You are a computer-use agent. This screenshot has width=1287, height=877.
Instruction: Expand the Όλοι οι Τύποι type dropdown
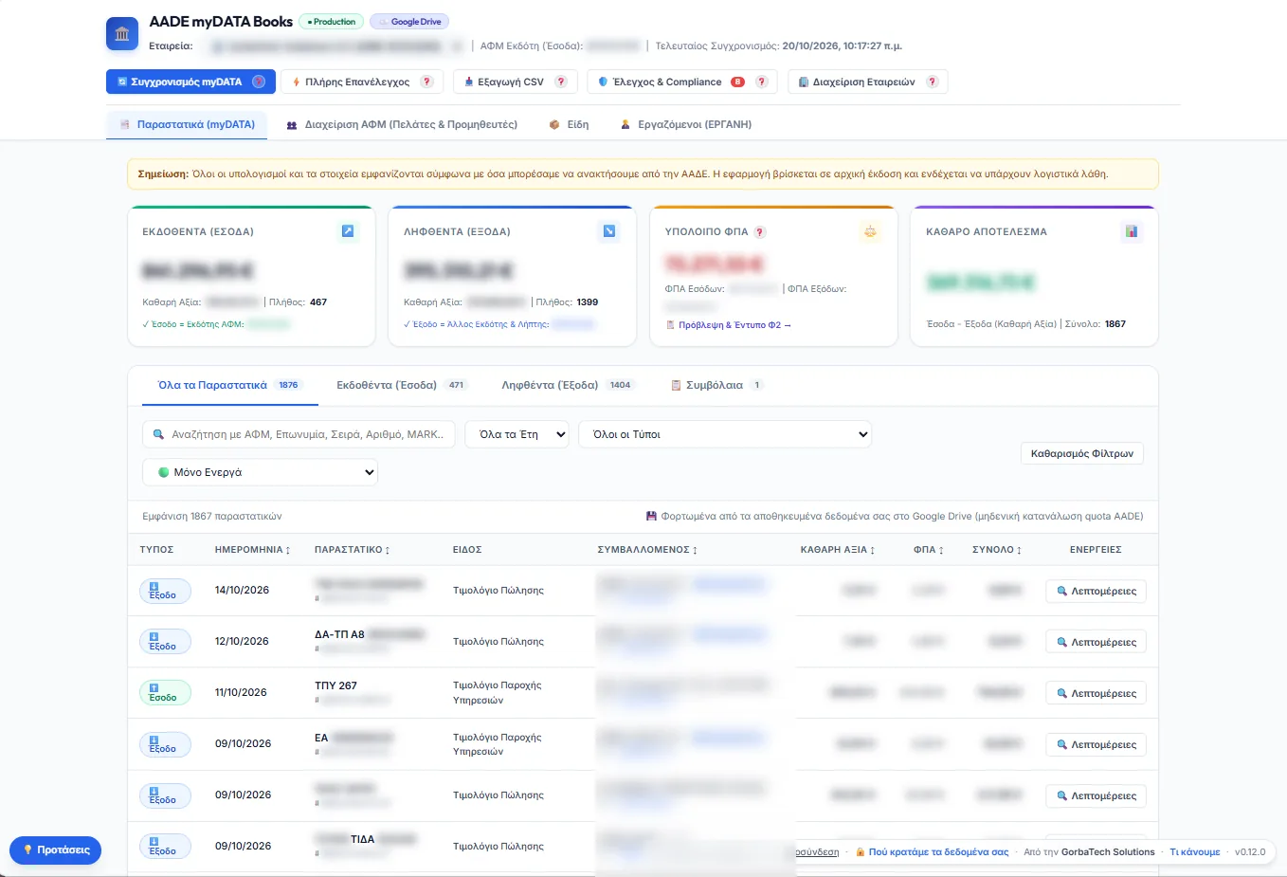(725, 434)
